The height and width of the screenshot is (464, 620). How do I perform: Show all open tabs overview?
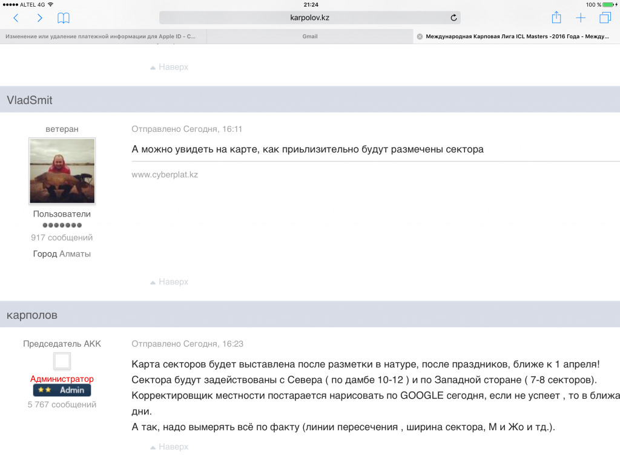[605, 18]
